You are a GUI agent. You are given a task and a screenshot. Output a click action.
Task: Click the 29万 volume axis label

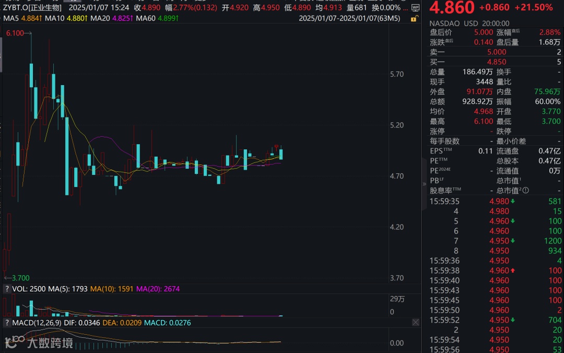[397, 299]
